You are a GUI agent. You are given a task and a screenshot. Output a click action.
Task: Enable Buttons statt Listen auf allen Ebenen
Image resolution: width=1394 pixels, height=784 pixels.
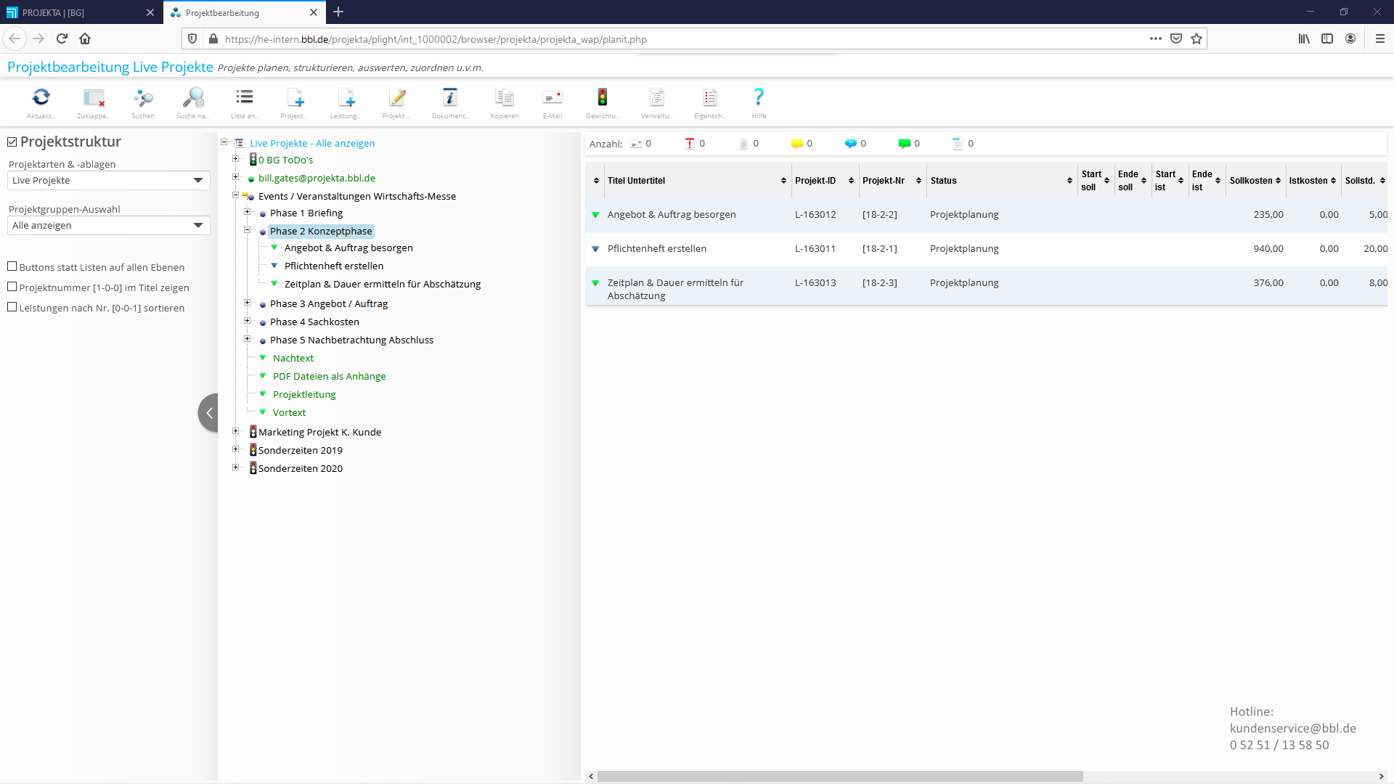[12, 266]
